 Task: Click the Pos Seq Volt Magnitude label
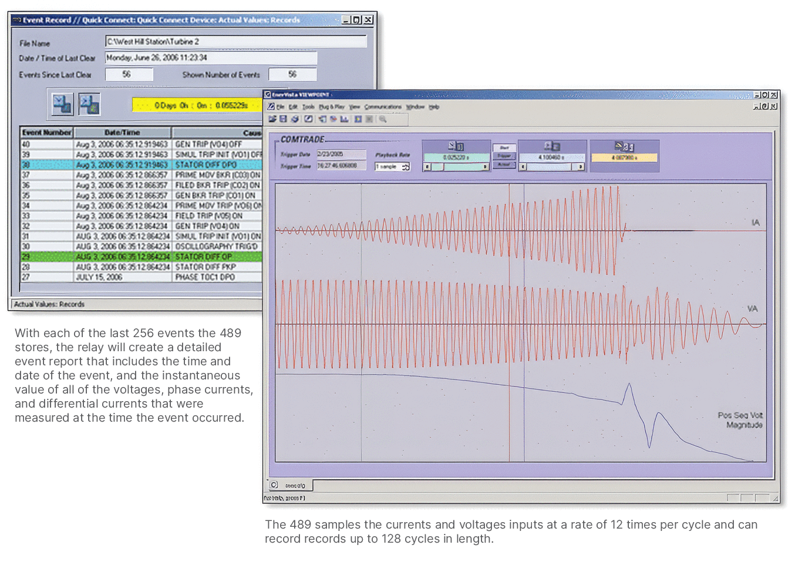click(740, 420)
